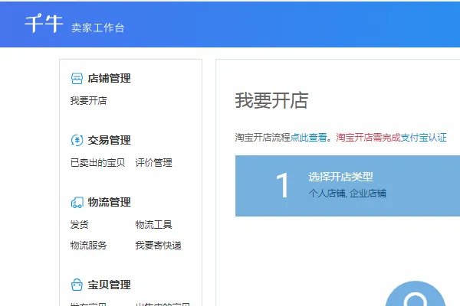This screenshot has height=306, width=460.
Task: Open the 宝贝管理 section heading
Action: (x=109, y=285)
